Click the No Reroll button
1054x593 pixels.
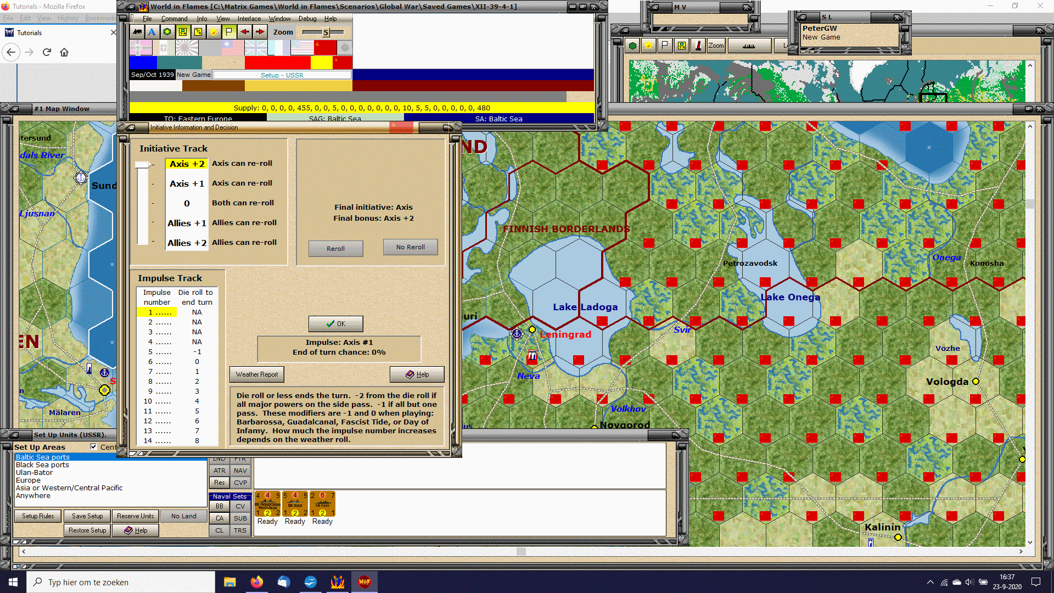point(410,247)
